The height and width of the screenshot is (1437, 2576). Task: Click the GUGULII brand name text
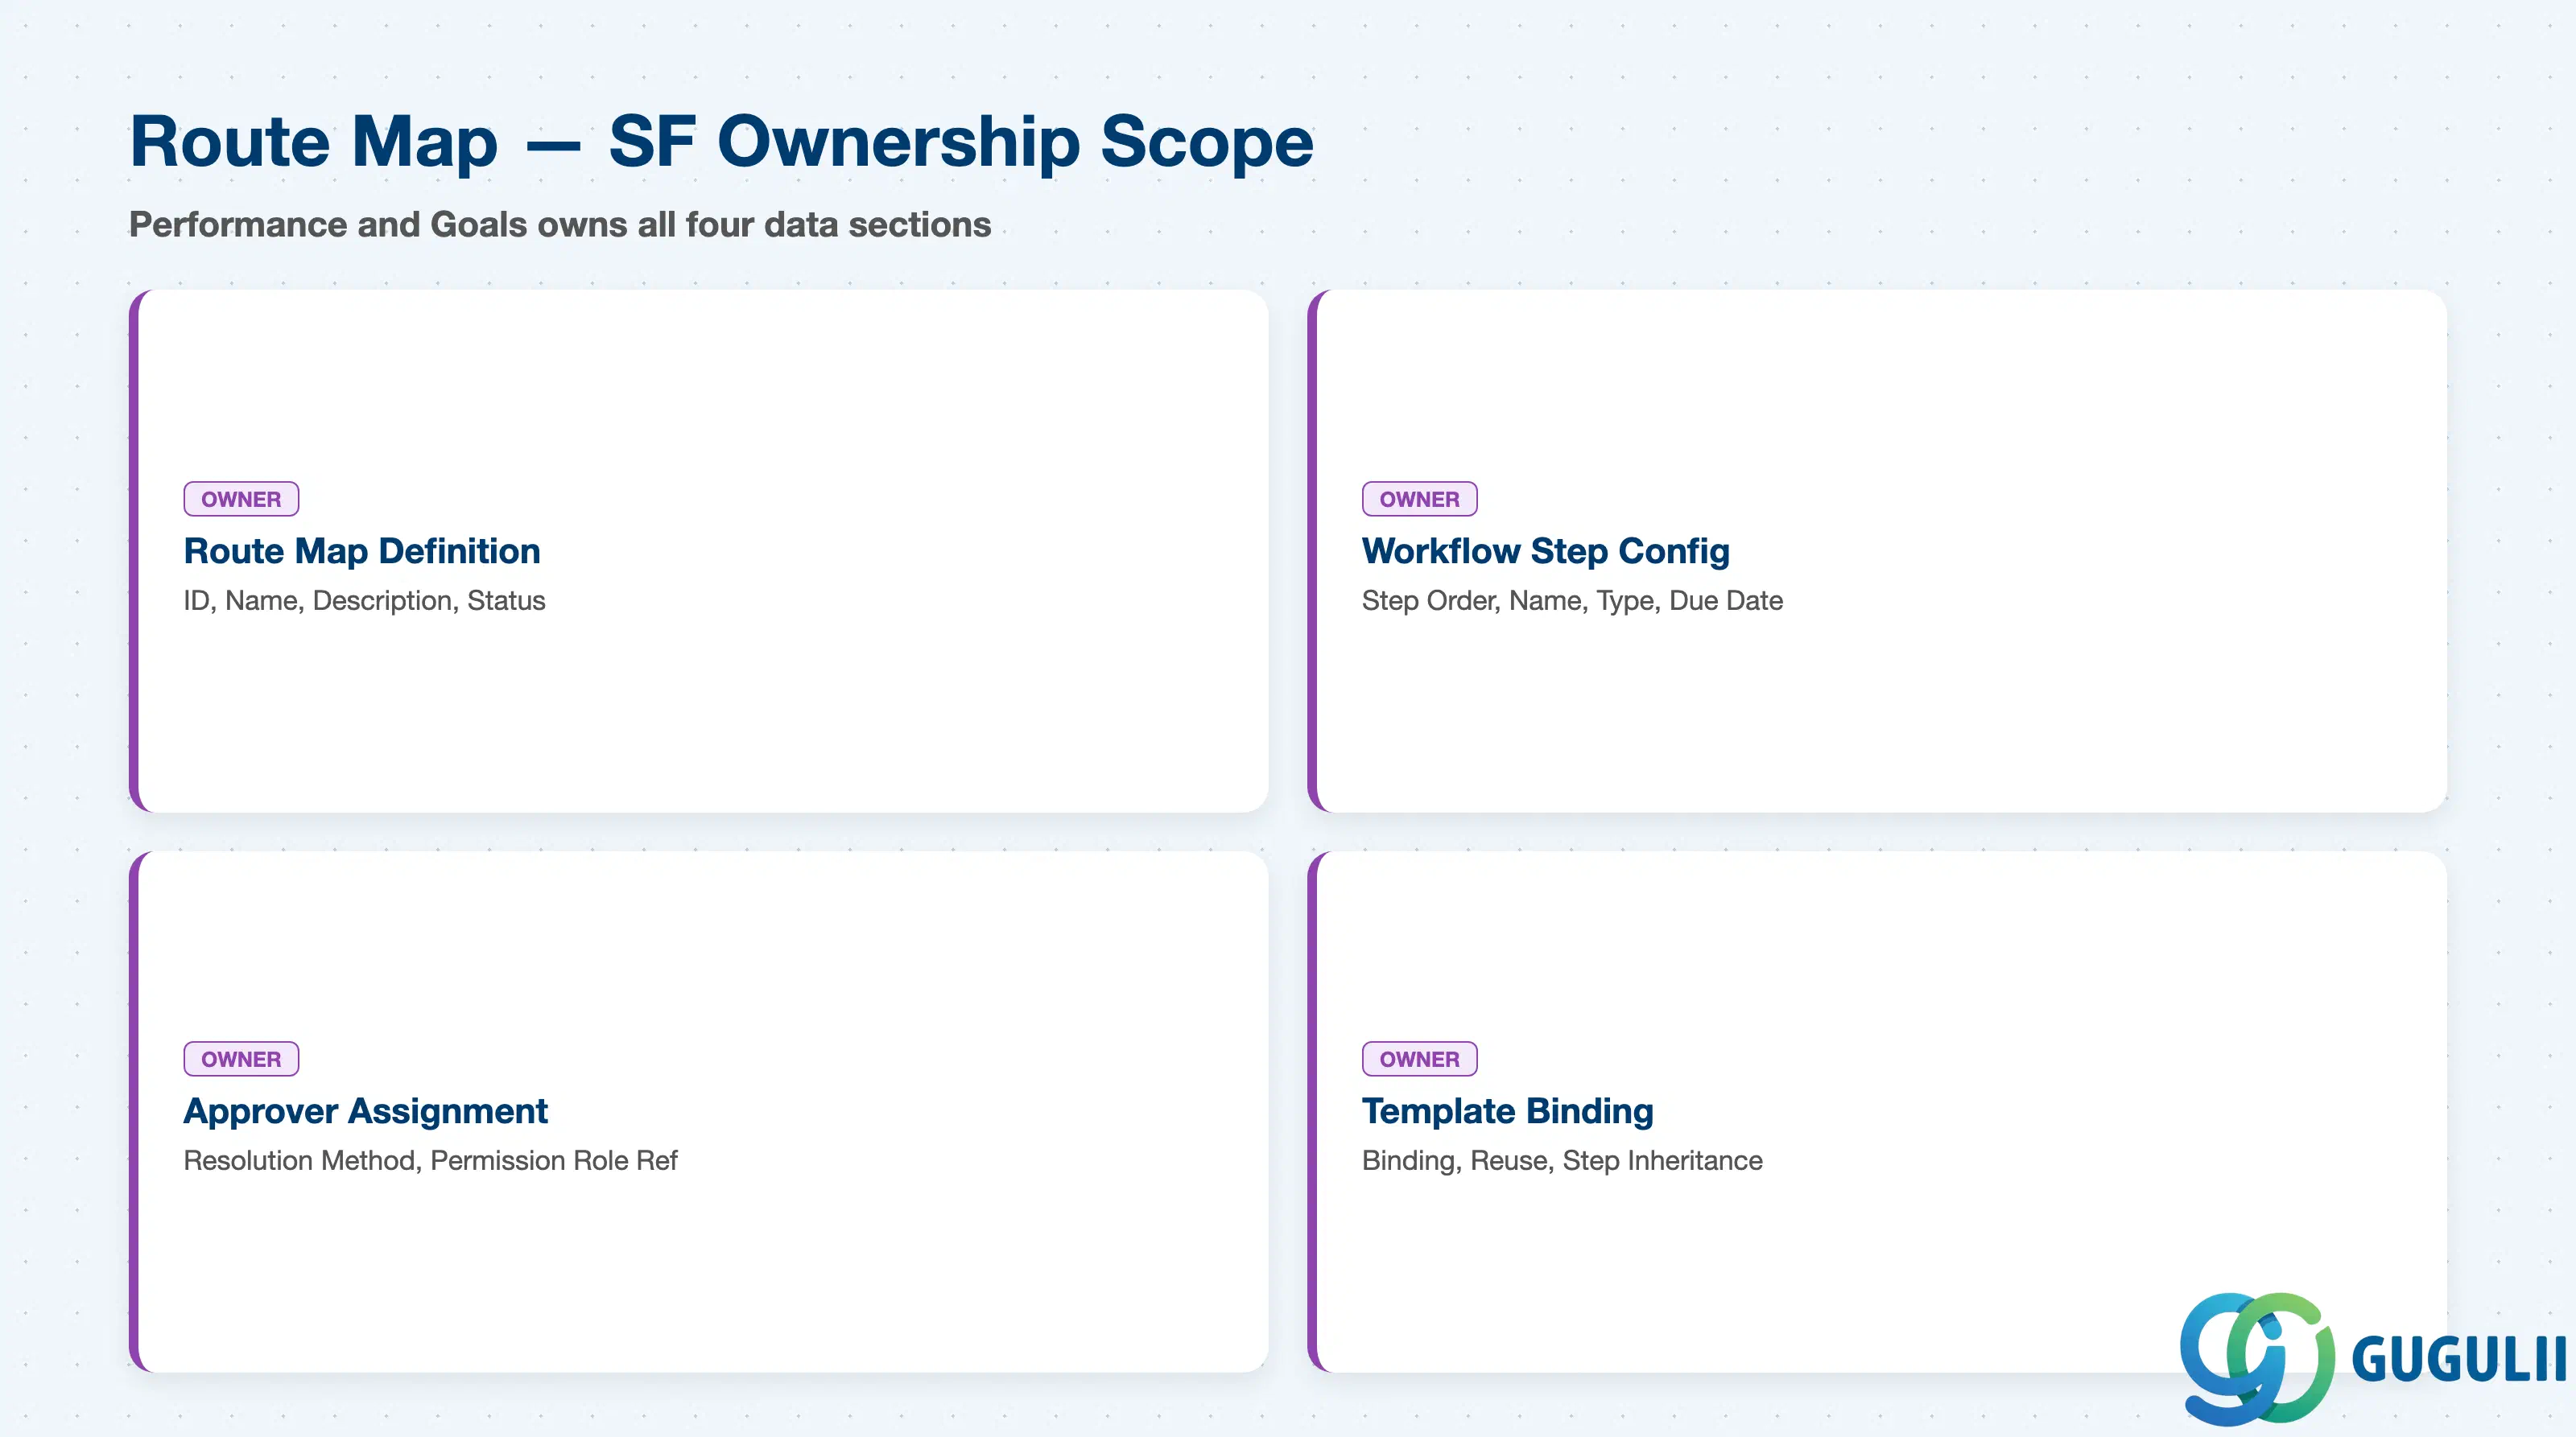(x=2459, y=1360)
